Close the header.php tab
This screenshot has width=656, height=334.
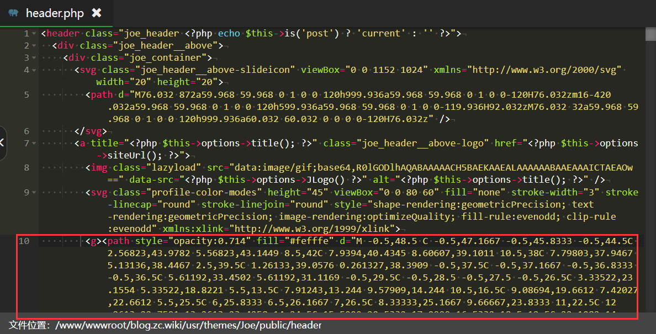[x=96, y=13]
